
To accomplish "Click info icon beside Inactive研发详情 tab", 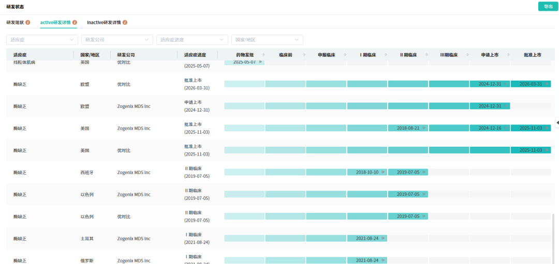I will 125,23.
